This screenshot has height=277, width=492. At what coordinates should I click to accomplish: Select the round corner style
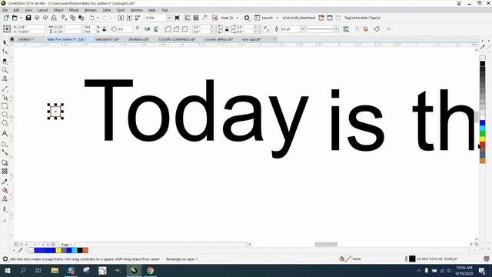pos(168,29)
